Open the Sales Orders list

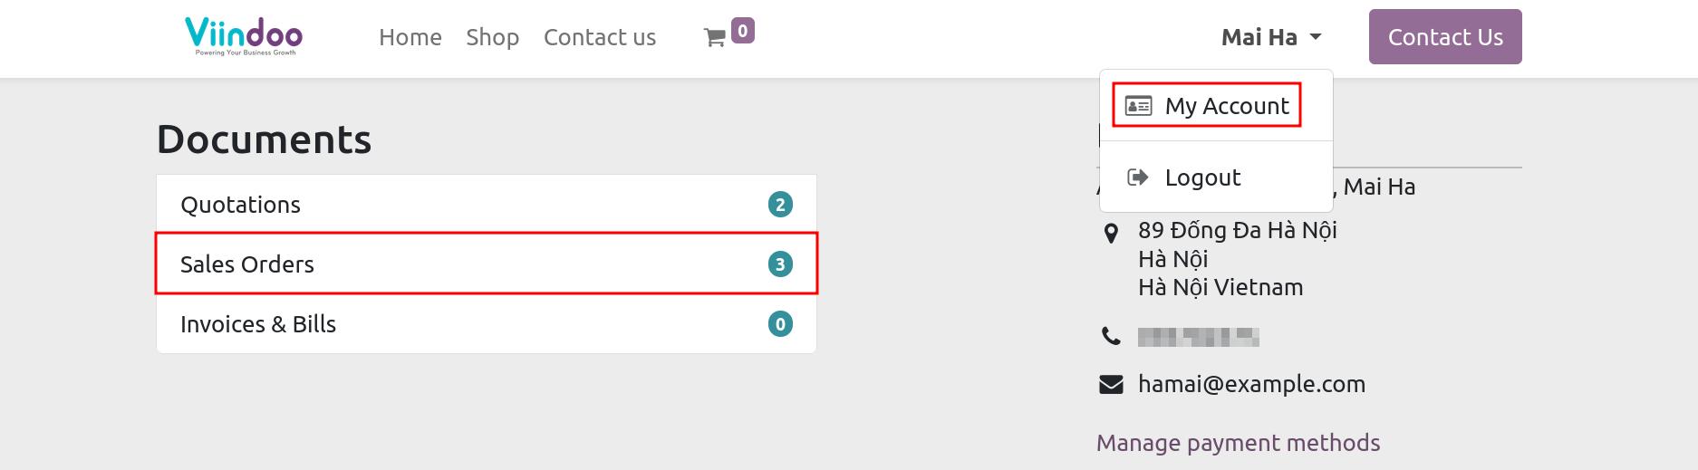[x=487, y=264]
